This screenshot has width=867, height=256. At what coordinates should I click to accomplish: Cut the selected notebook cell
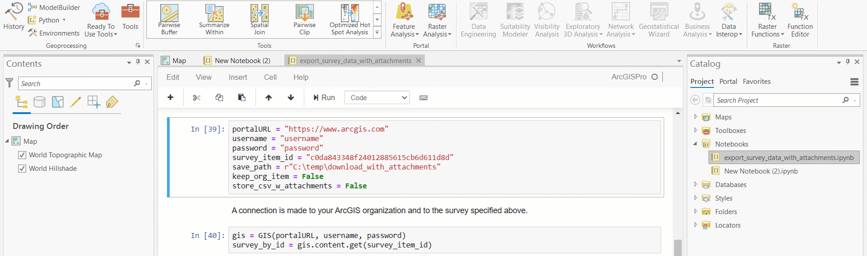point(196,97)
